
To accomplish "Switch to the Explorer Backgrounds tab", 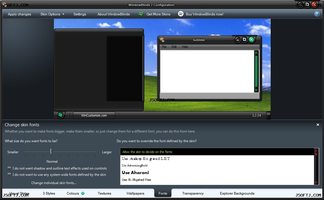I will tap(237, 193).
